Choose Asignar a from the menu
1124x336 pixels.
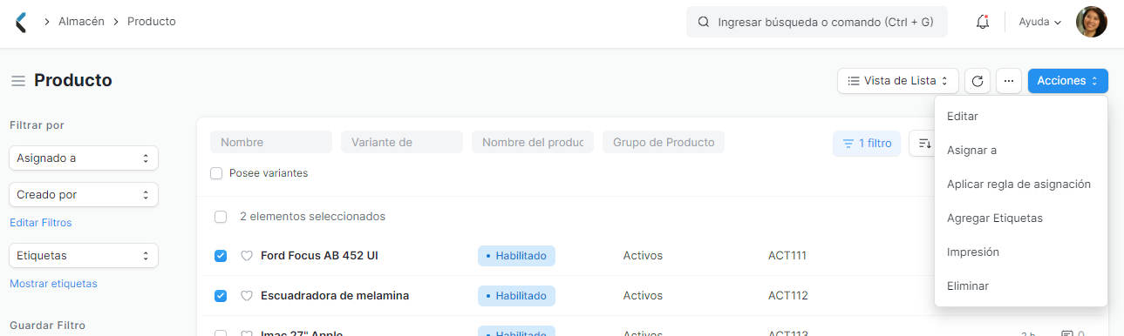[x=1021, y=151]
